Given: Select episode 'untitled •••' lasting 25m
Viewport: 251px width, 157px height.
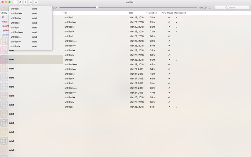Looking at the screenshot, I should [x=70, y=22].
